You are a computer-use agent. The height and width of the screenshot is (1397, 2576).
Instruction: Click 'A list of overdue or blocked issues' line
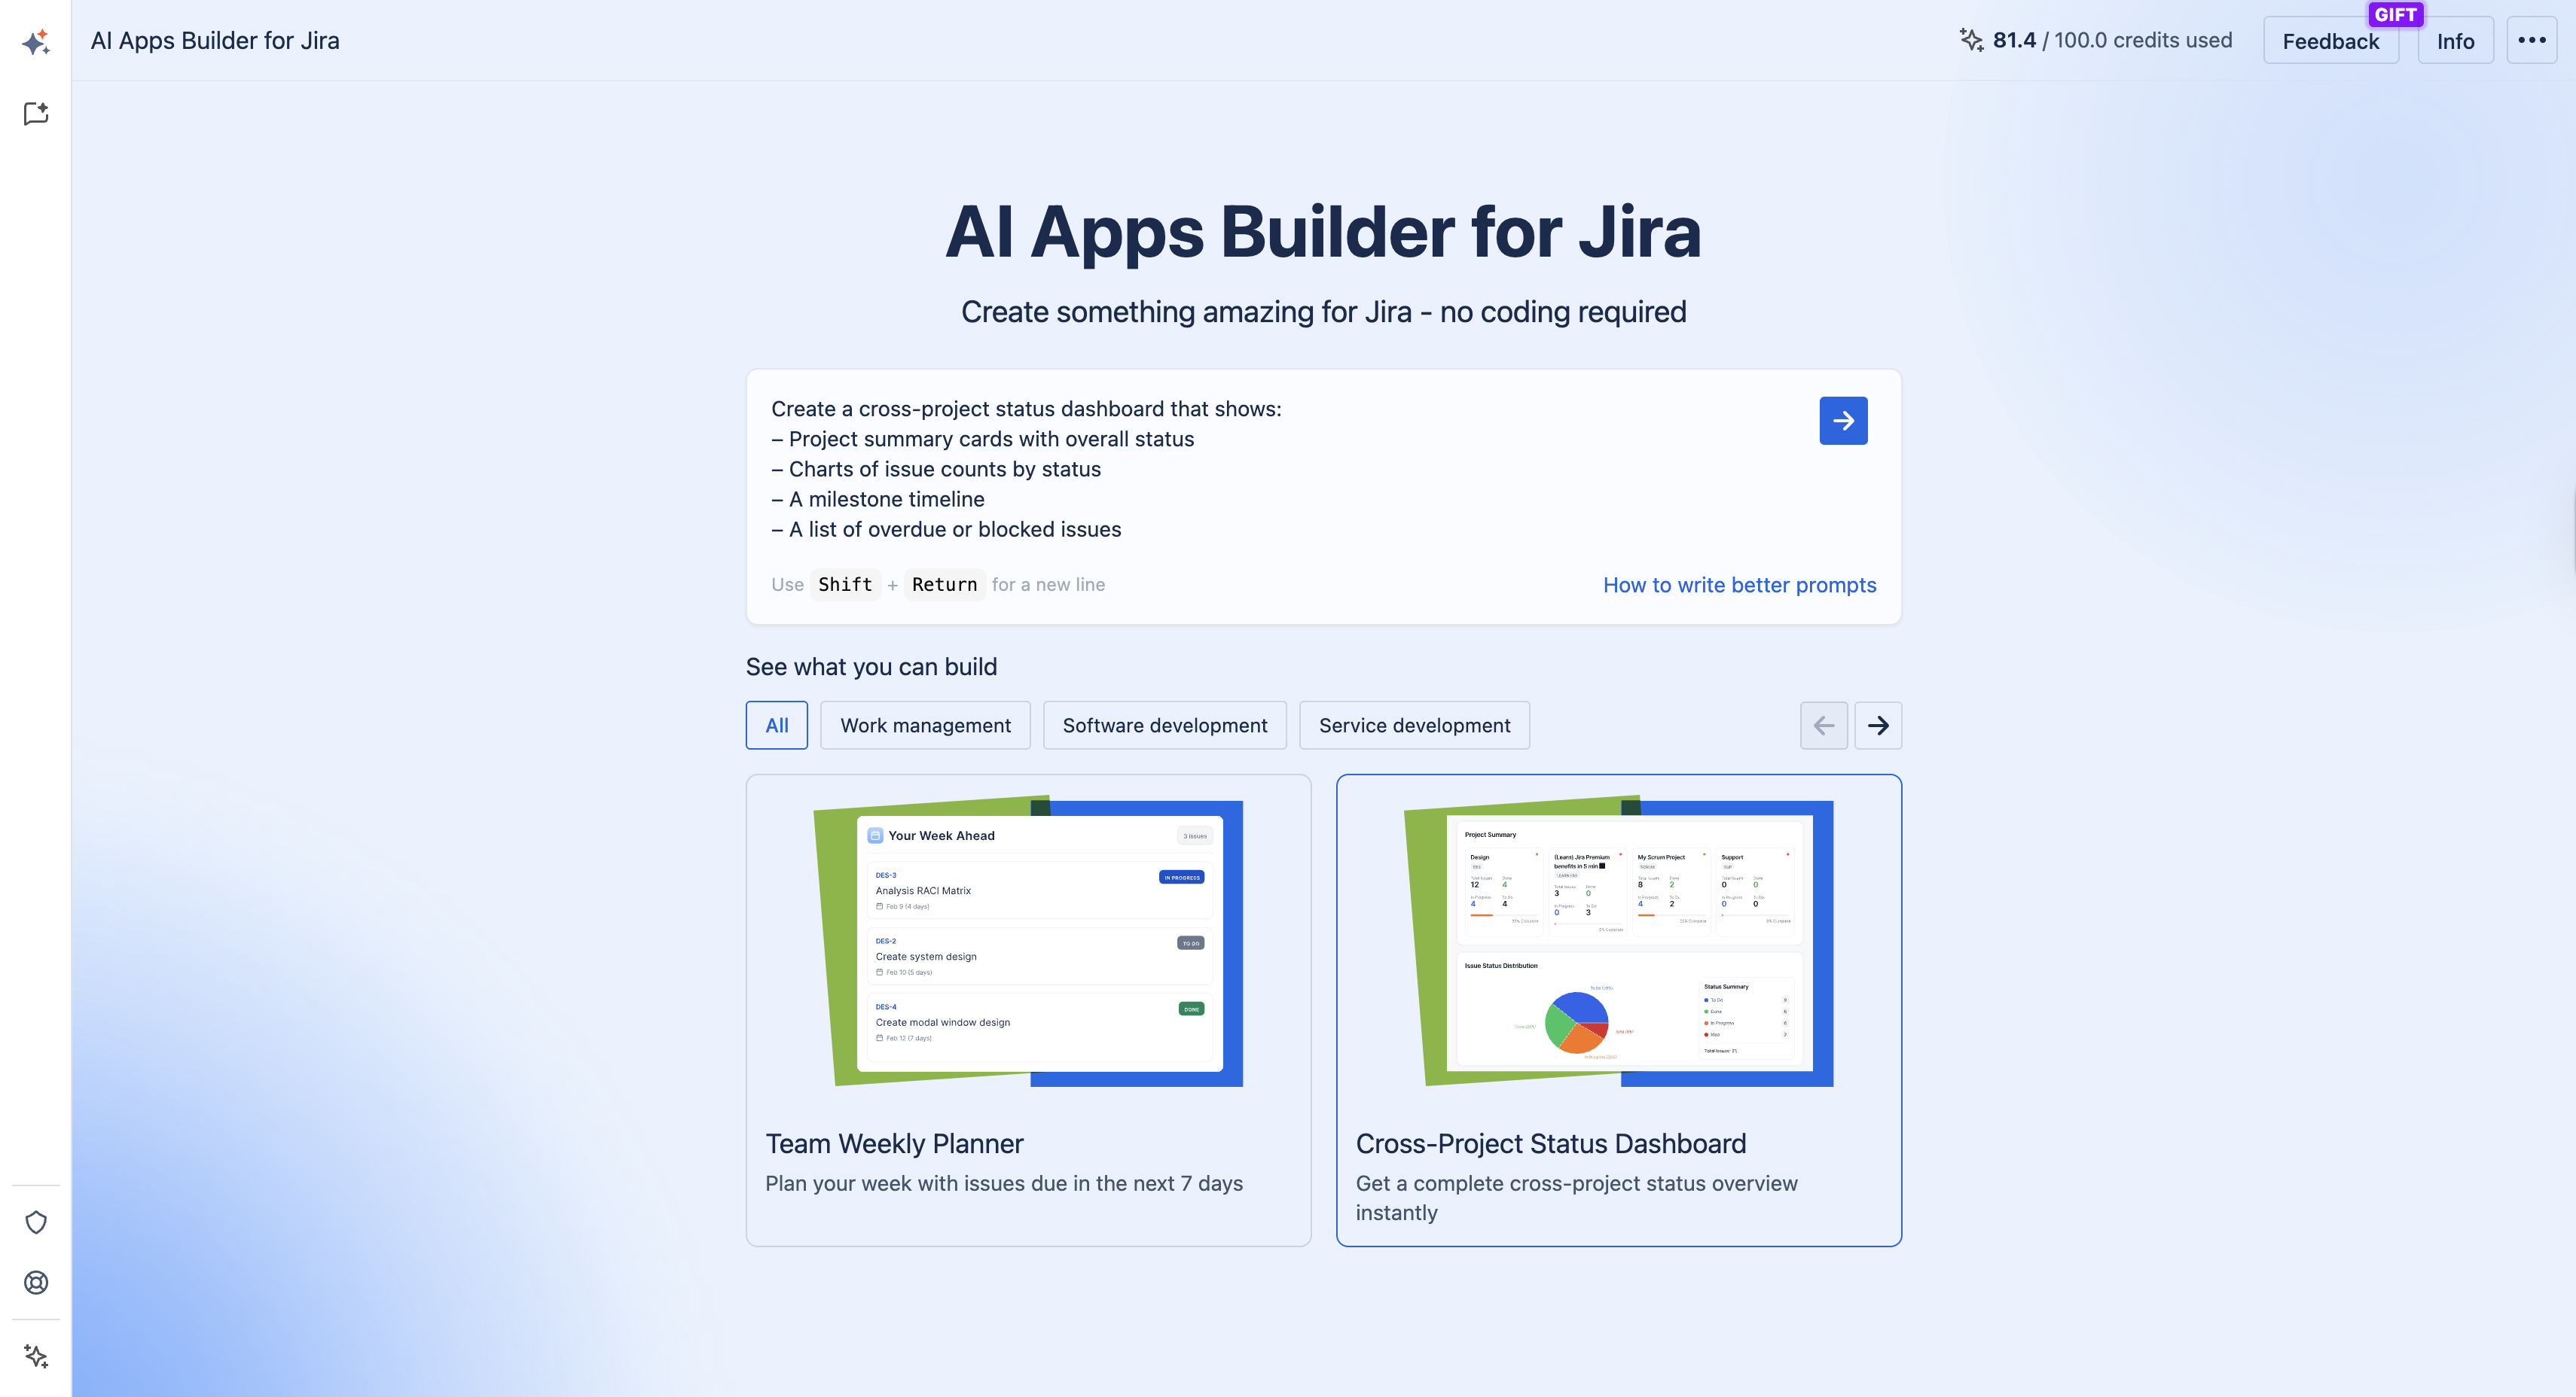pos(946,530)
